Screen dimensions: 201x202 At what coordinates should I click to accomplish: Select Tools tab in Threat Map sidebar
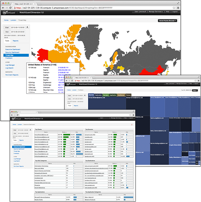pyautogui.click(x=7, y=41)
